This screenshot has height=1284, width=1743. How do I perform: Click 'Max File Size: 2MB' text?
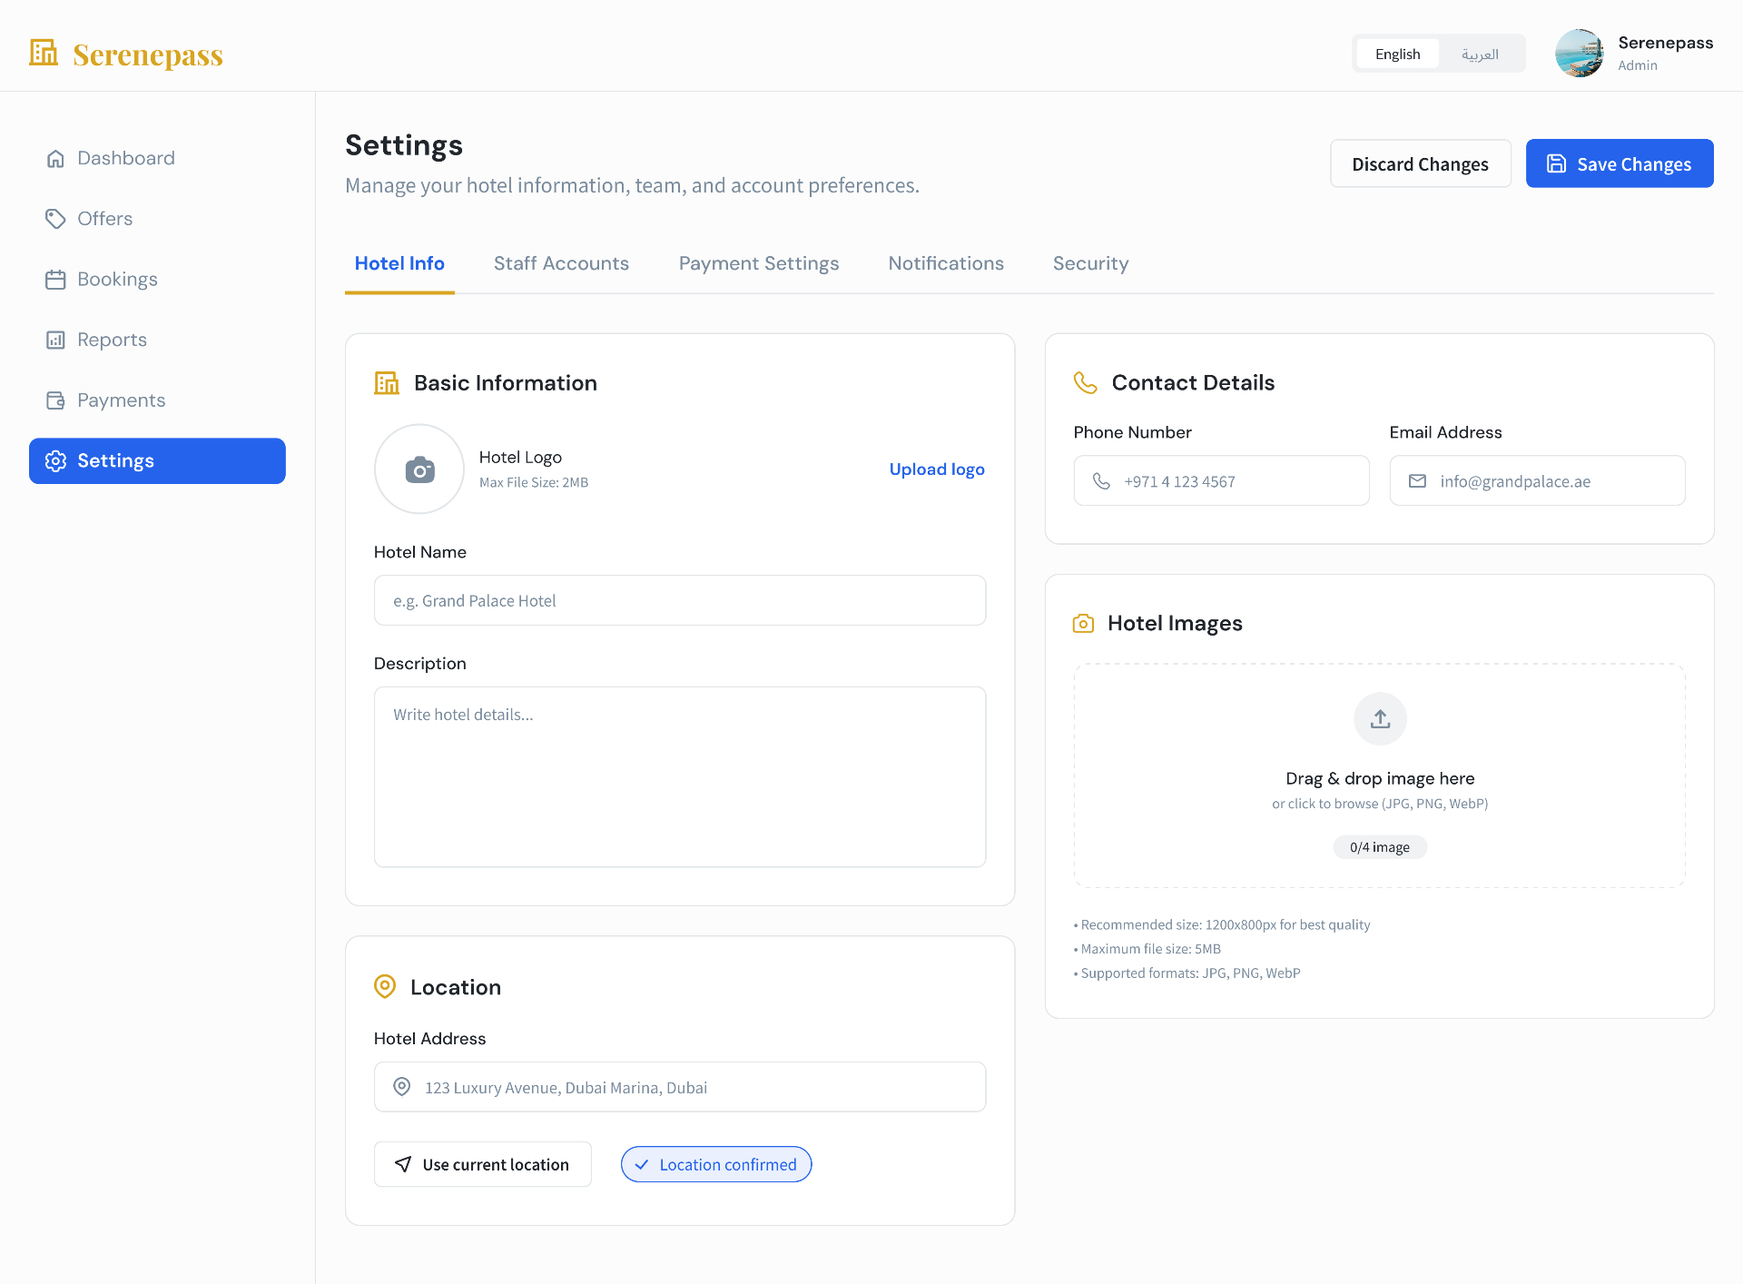click(534, 482)
